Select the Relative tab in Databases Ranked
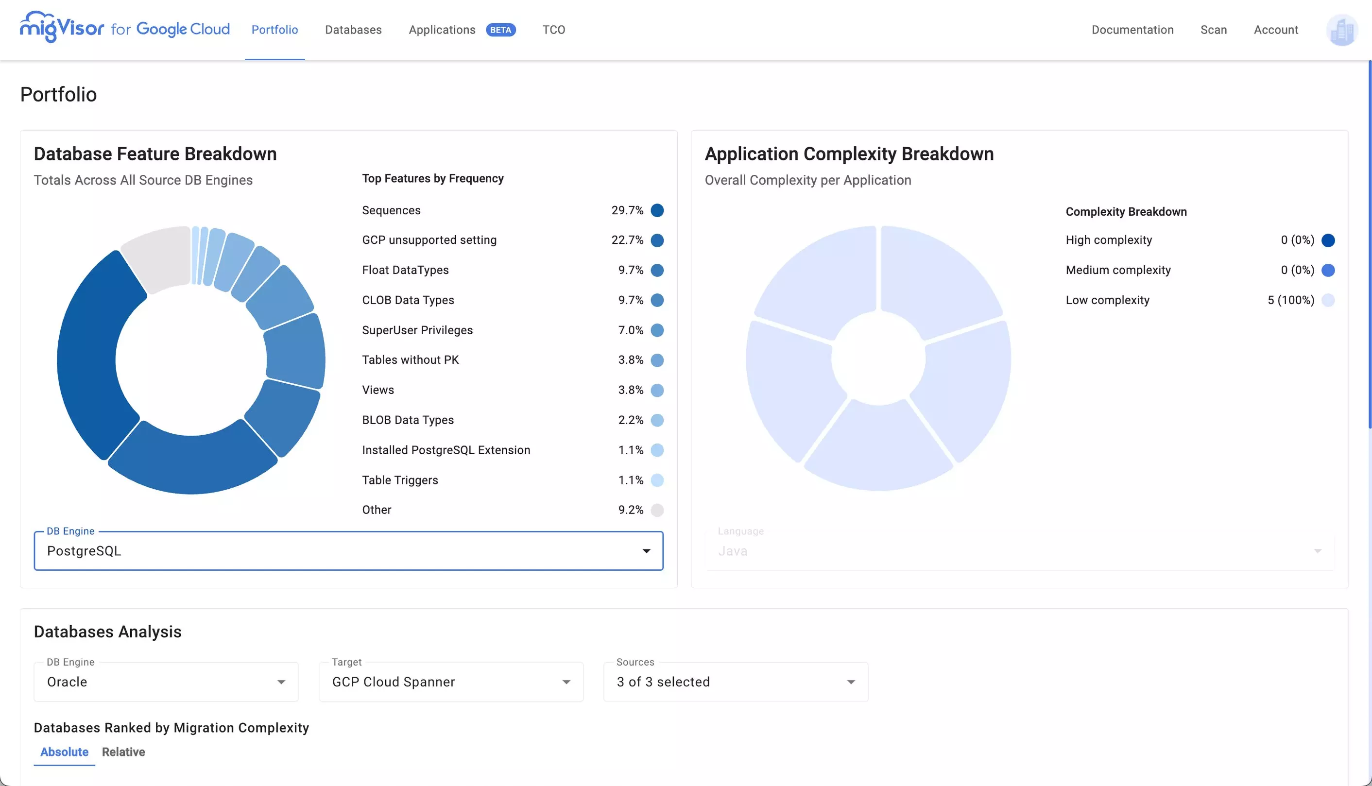This screenshot has height=786, width=1372. 123,752
